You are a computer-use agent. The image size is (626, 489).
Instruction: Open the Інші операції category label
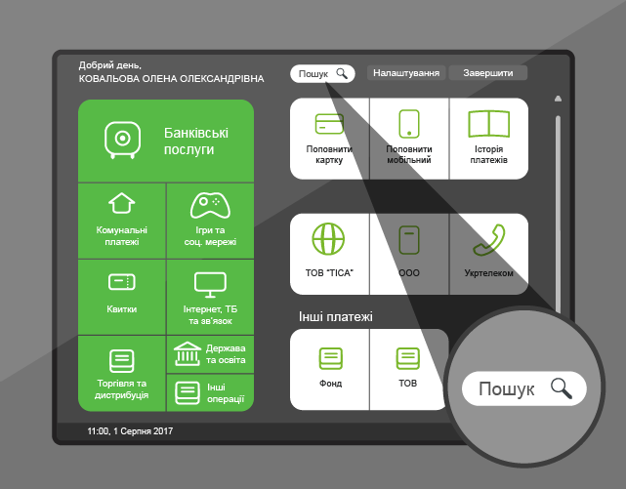tap(226, 393)
